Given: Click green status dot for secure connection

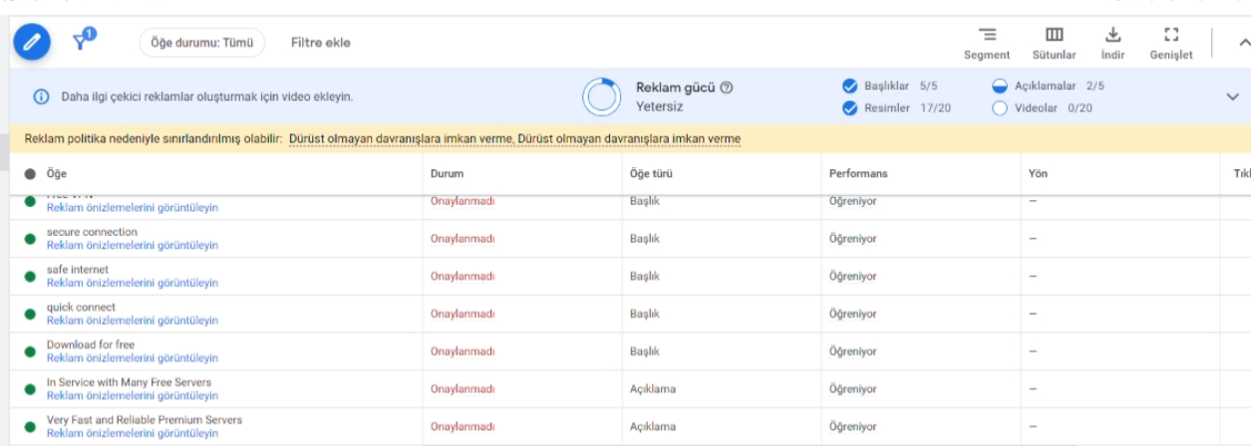Looking at the screenshot, I should pyautogui.click(x=30, y=239).
